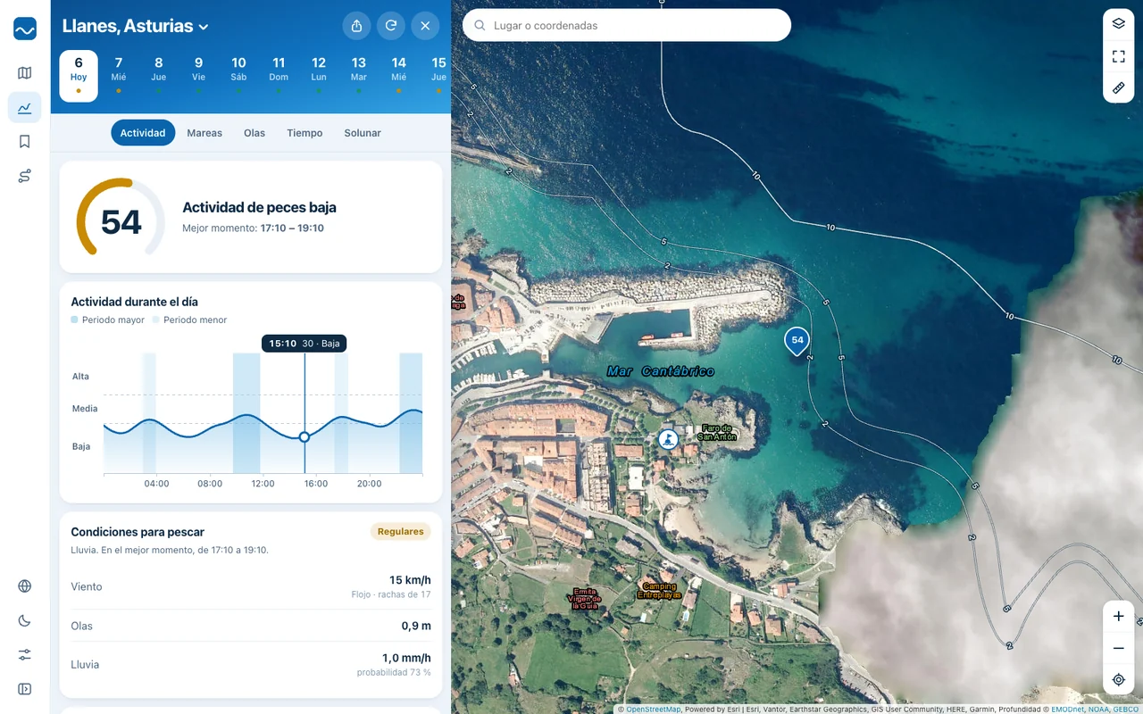
Task: Select day 10 Sáb
Action: coord(238,75)
